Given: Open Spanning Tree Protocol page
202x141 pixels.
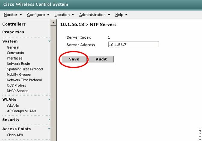Looking at the screenshot, I should [25, 69].
